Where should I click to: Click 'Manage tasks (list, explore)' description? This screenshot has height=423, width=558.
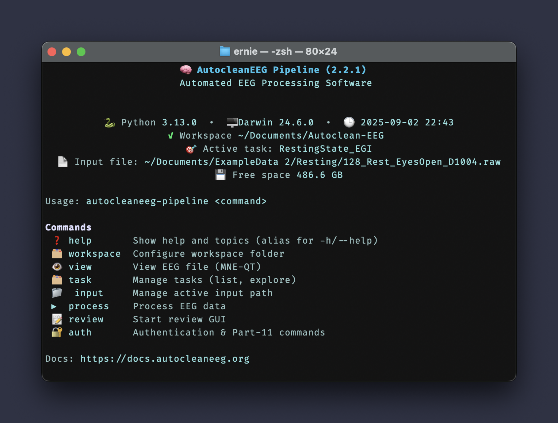tap(215, 280)
